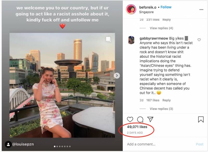Like the post with the heart icon
The width and height of the screenshot is (208, 152).
130,119
